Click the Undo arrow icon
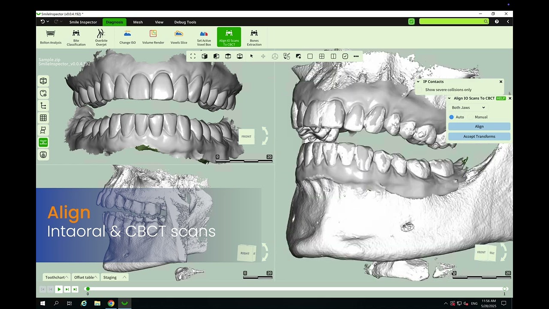Image resolution: width=549 pixels, height=309 pixels. click(x=42, y=21)
